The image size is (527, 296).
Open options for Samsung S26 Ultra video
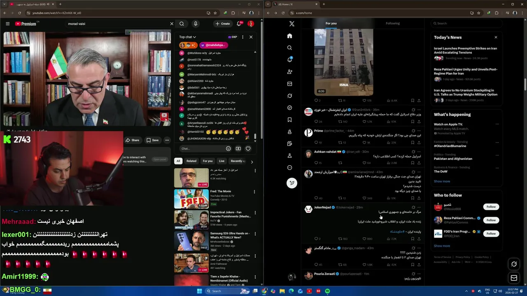254,234
